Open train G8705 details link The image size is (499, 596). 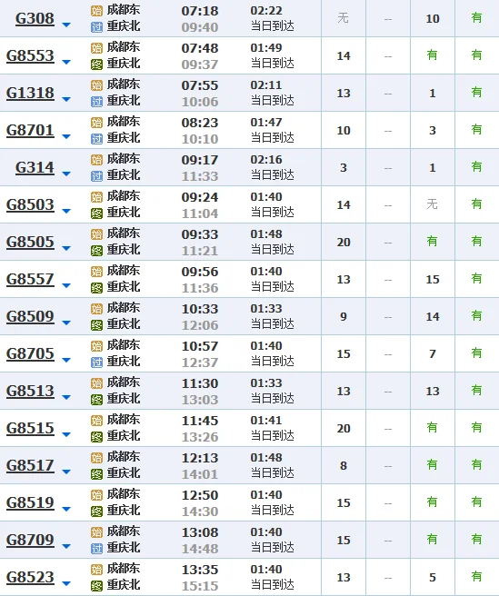[30, 353]
